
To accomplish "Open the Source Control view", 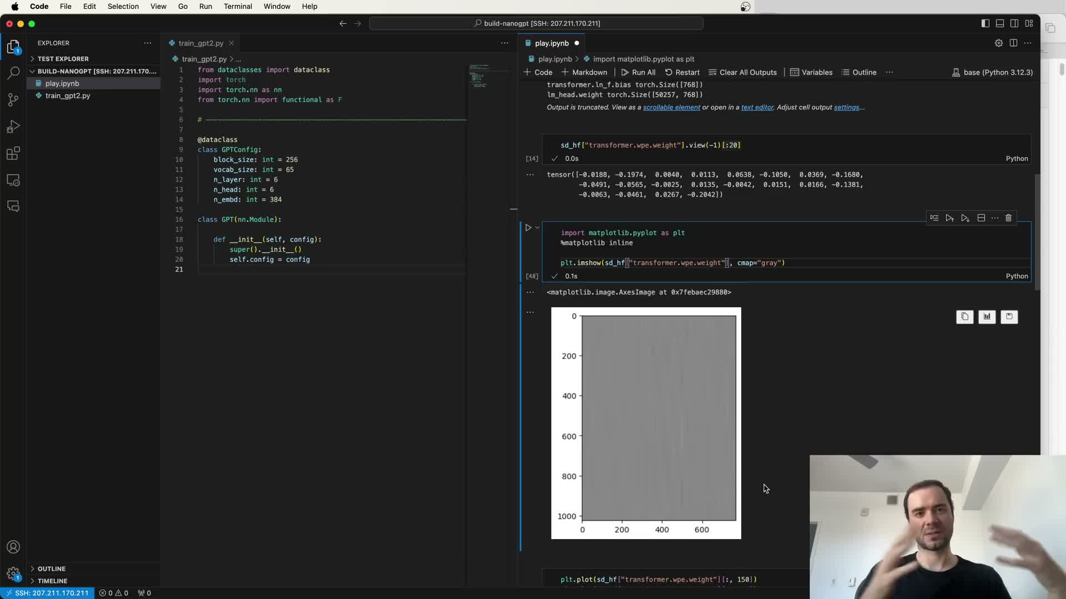I will click(x=13, y=100).
